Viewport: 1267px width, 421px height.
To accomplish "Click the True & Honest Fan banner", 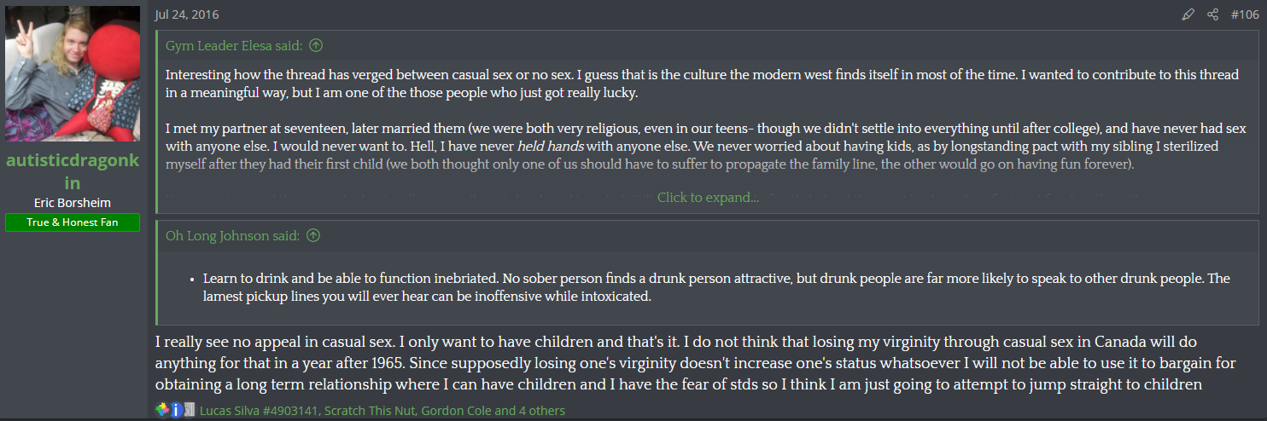I will tap(73, 222).
